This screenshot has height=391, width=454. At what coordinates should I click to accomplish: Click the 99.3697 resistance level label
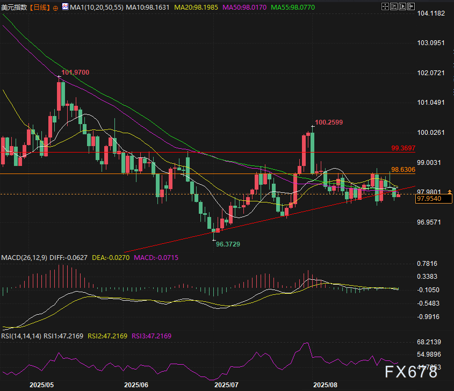tap(403, 147)
